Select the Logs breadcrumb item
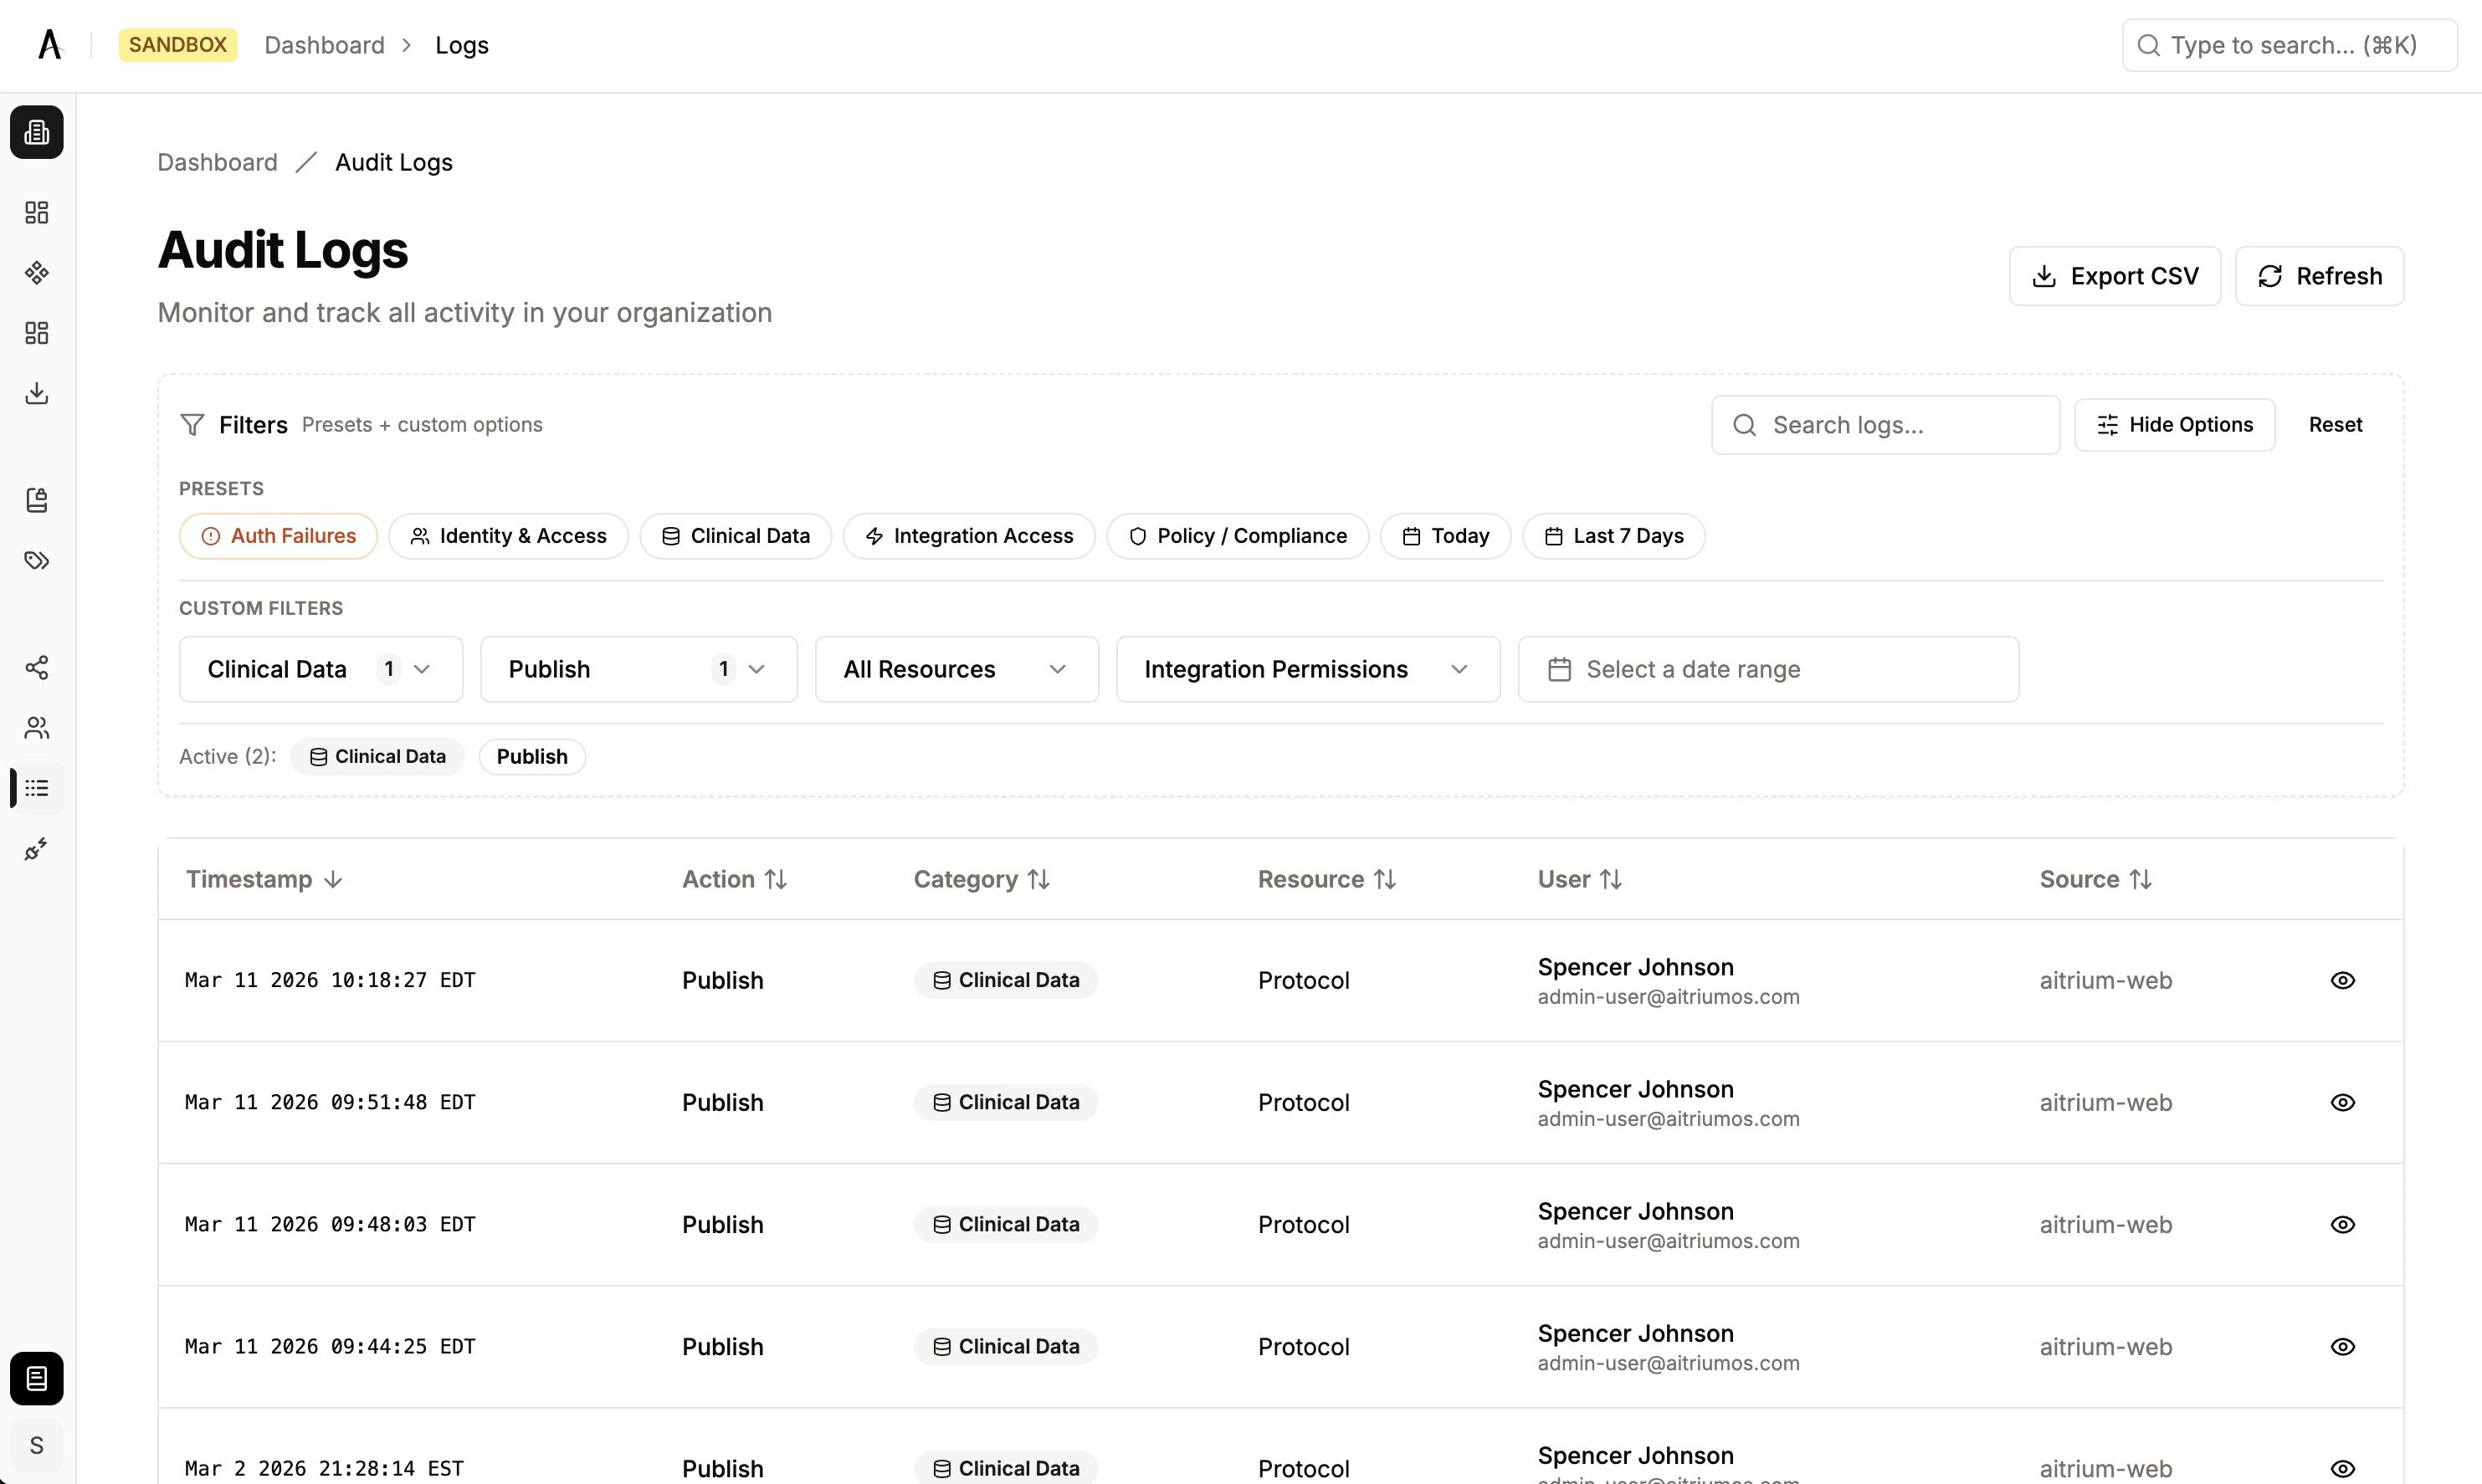The image size is (2482, 1484). [461, 45]
